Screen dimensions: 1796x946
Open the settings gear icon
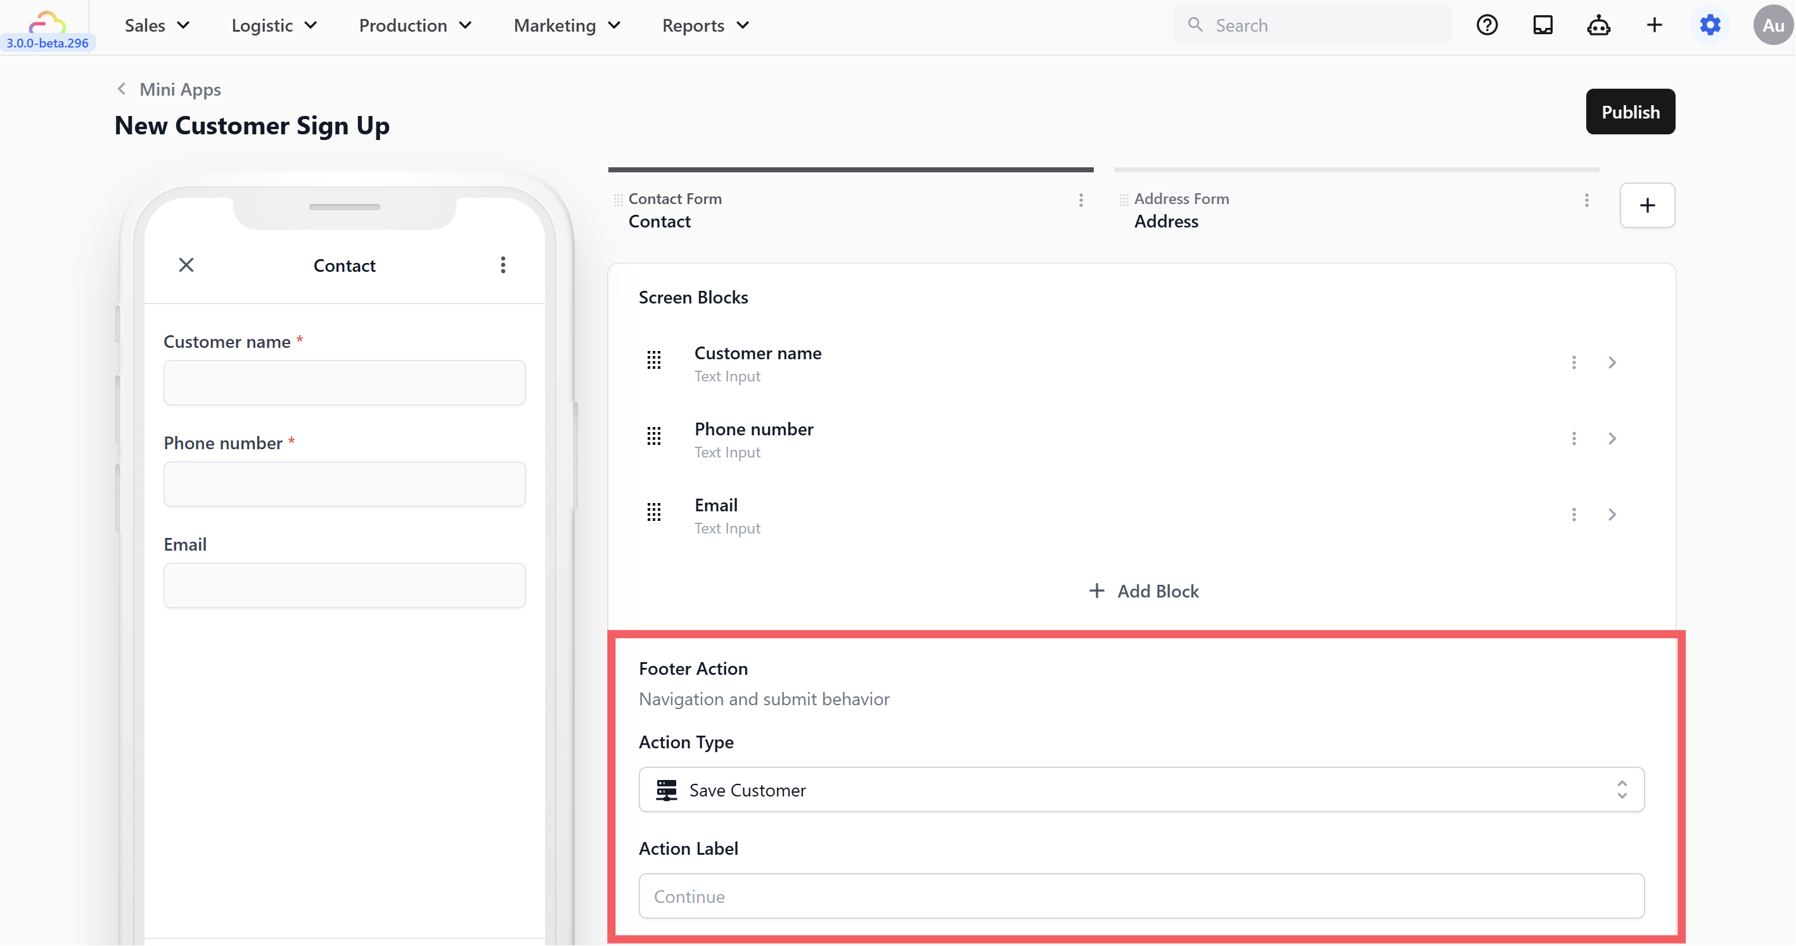[x=1710, y=25]
